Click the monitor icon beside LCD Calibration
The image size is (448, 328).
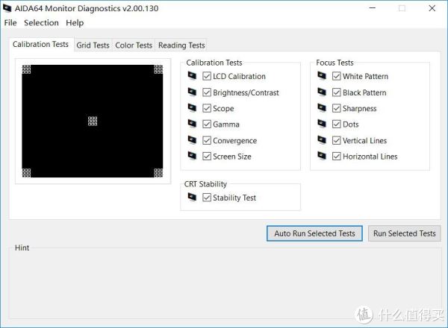click(x=192, y=75)
